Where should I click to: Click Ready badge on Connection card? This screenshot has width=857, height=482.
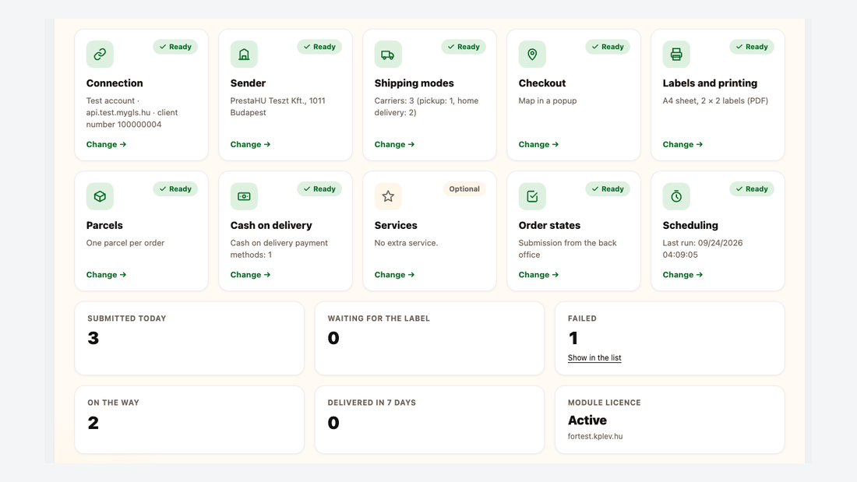pos(175,47)
